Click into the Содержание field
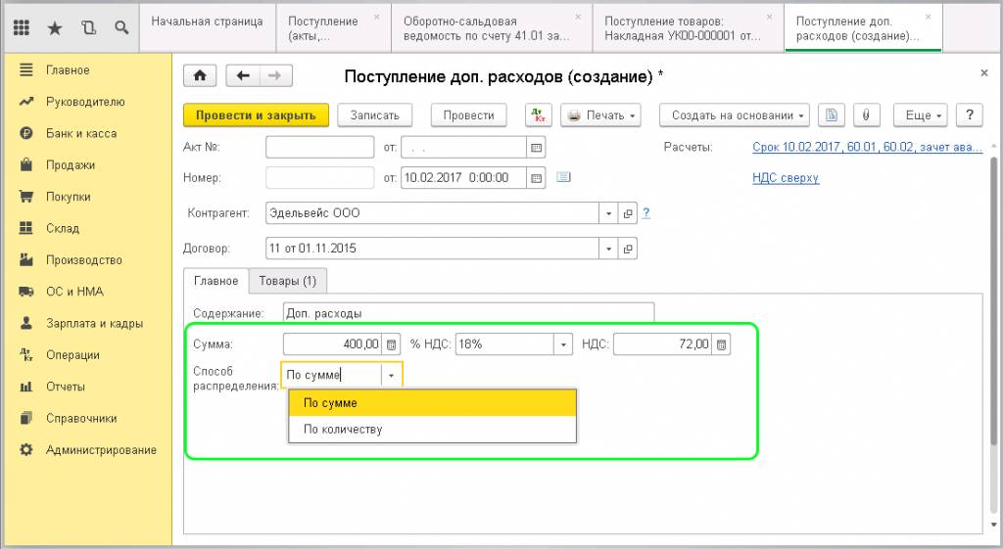This screenshot has width=1003, height=549. (468, 313)
